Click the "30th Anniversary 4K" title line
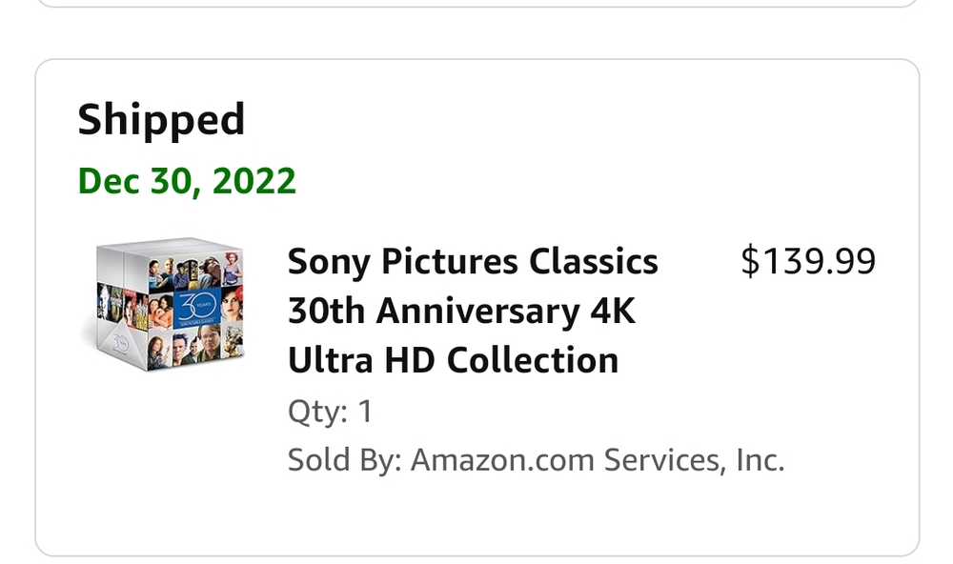Screen dimensions: 953x564 pyautogui.click(x=461, y=312)
